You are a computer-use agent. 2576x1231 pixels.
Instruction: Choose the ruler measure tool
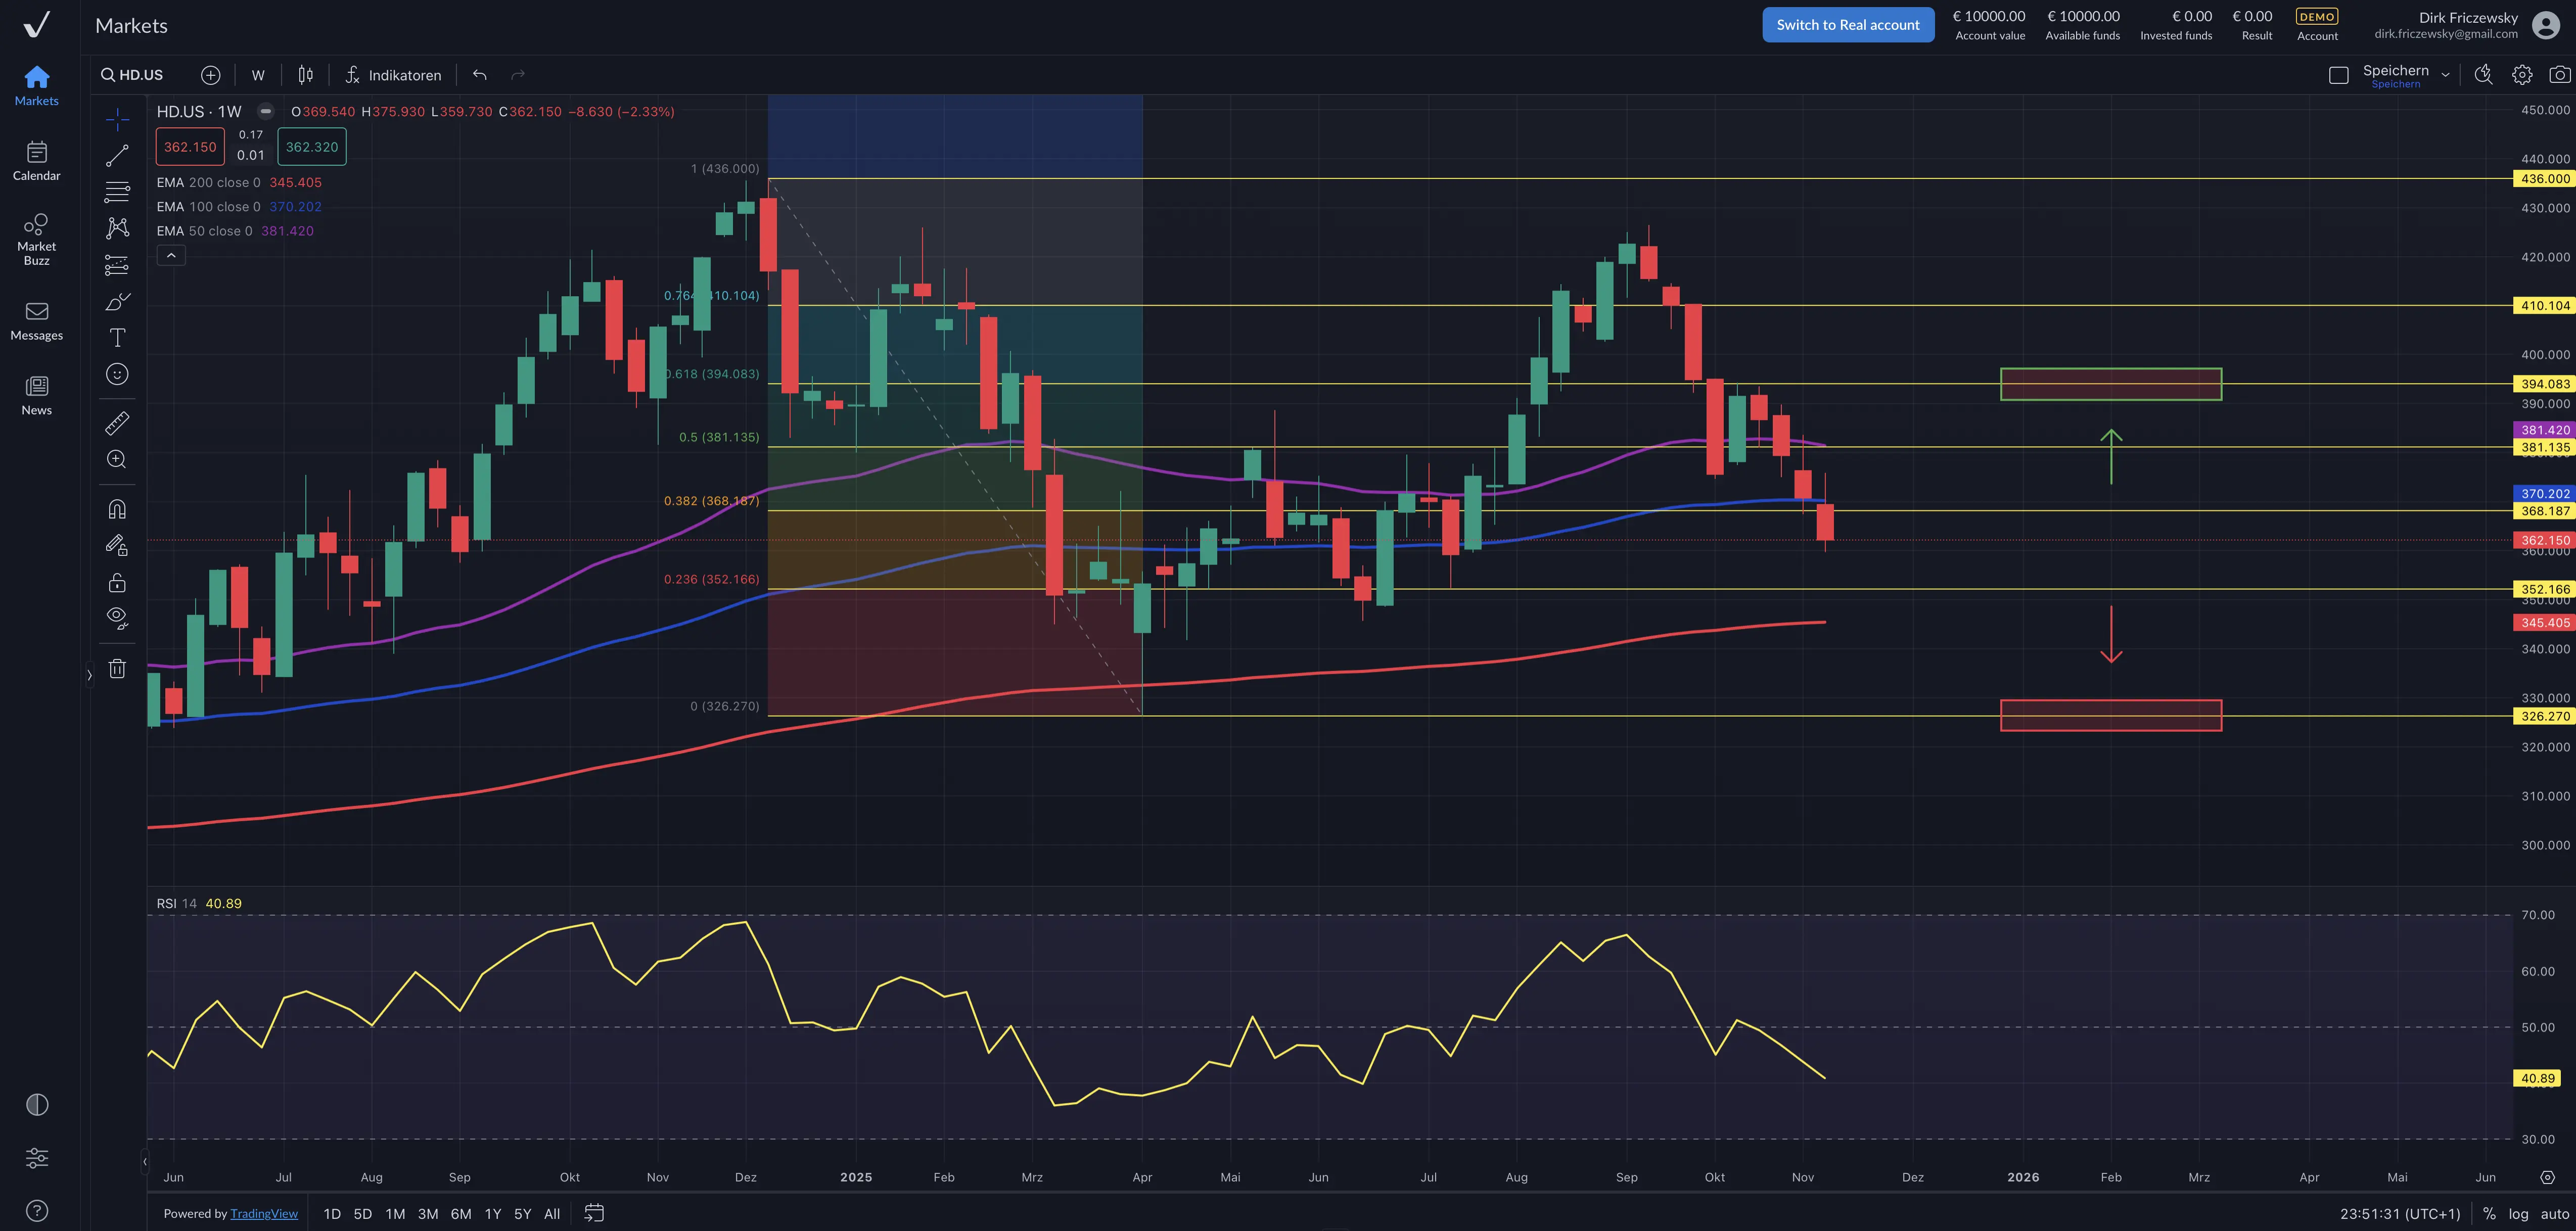click(117, 424)
